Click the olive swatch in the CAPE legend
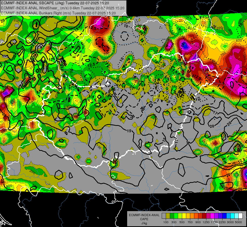247x227 pixels. click(x=168, y=216)
